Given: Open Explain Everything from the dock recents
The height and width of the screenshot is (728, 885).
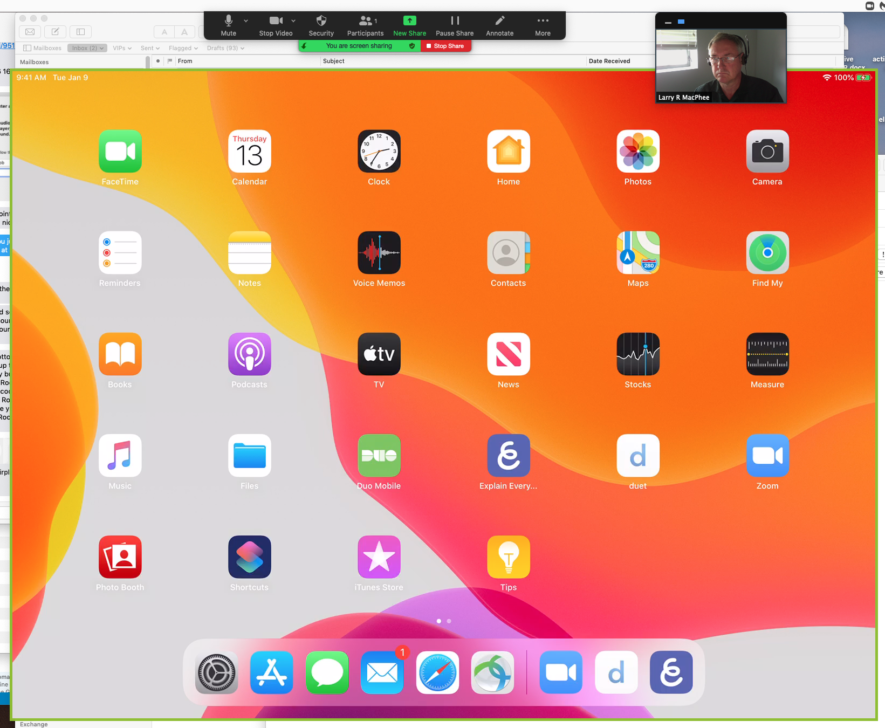Looking at the screenshot, I should point(671,672).
